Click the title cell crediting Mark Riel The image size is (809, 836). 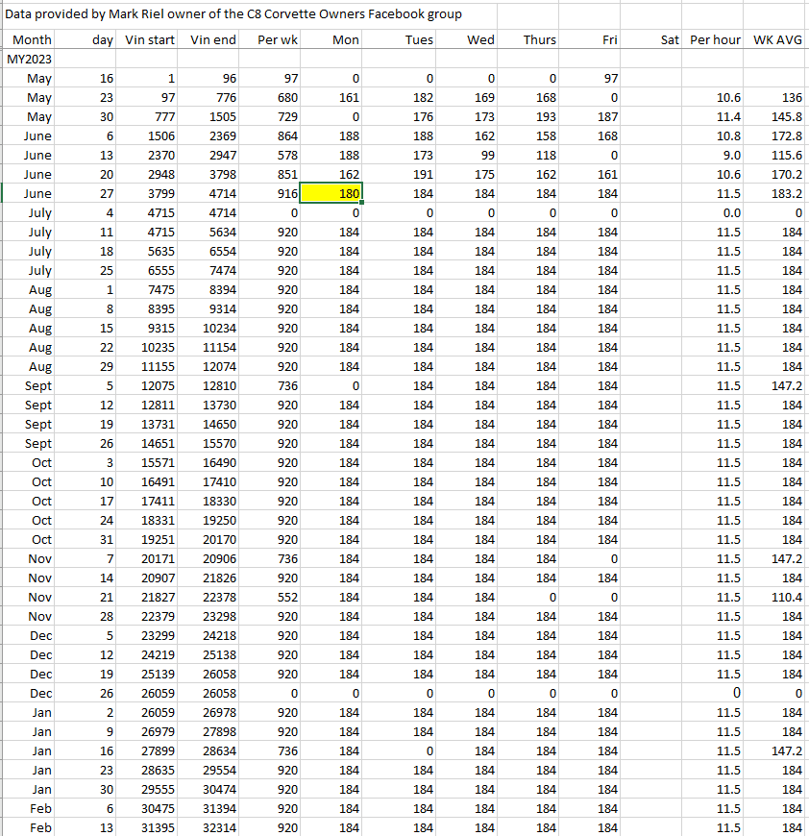pos(234,14)
